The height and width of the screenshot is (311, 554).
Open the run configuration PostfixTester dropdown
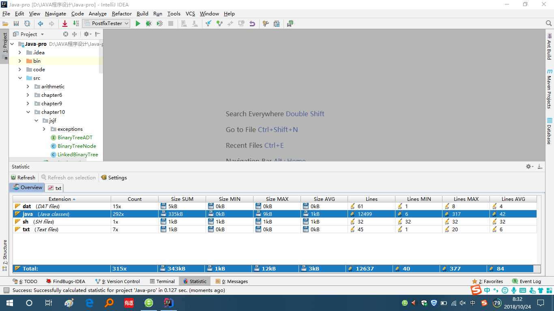106,23
